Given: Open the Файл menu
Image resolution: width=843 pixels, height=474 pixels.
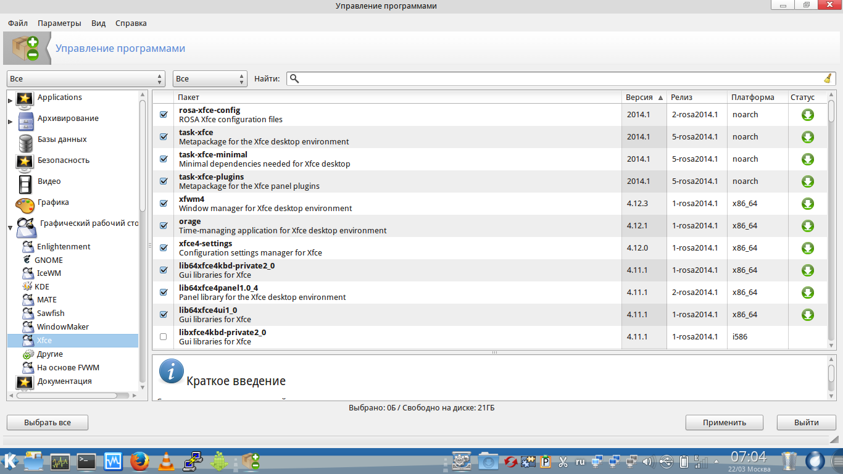Looking at the screenshot, I should (x=18, y=23).
